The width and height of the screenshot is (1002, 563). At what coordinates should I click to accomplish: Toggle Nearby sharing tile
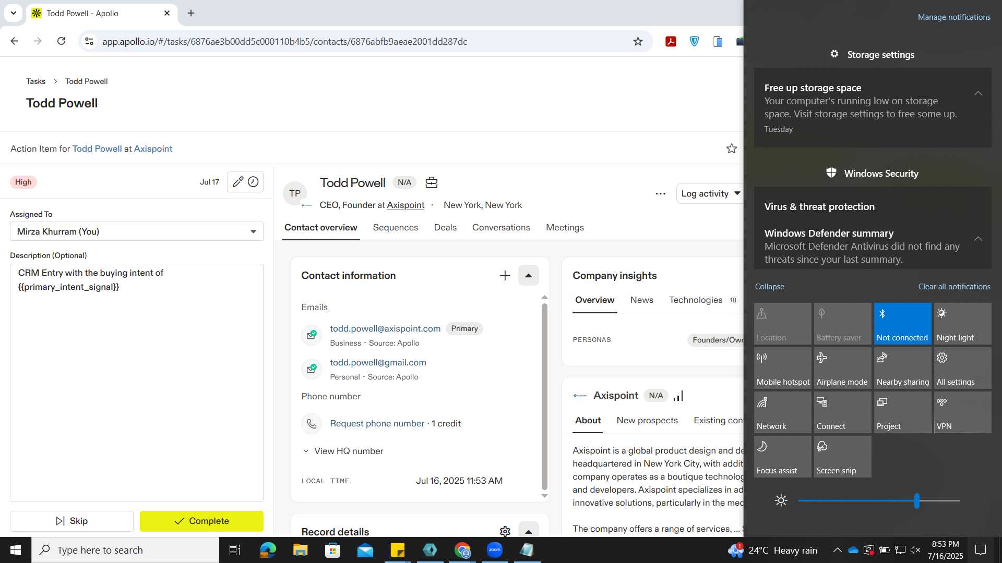coord(902,368)
